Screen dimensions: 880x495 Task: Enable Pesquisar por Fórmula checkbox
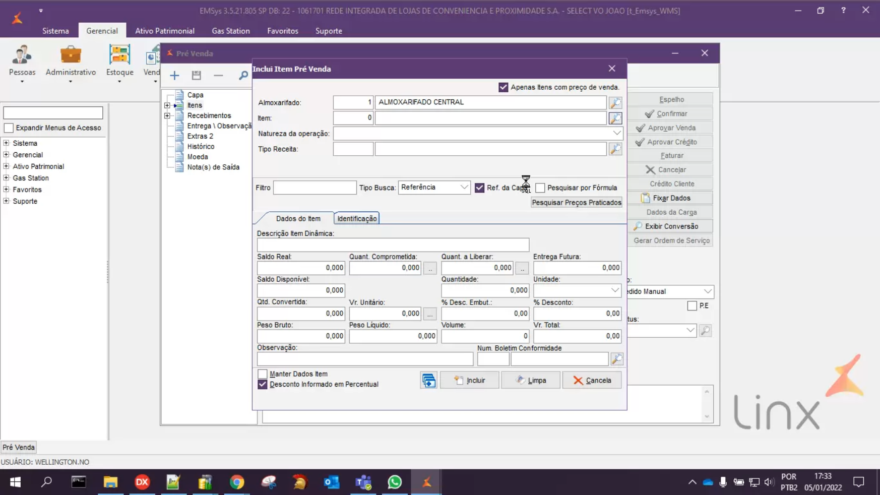click(x=540, y=188)
